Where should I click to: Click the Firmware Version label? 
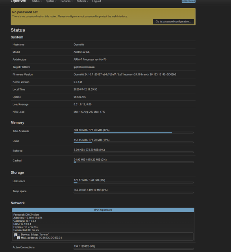click(x=22, y=74)
